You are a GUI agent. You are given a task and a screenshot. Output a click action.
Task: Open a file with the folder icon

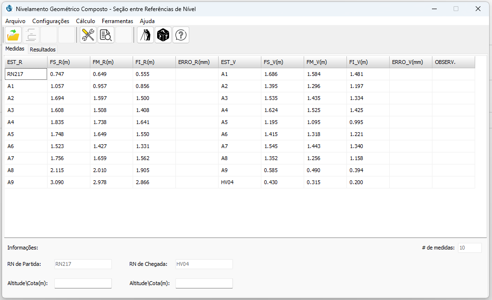[13, 35]
